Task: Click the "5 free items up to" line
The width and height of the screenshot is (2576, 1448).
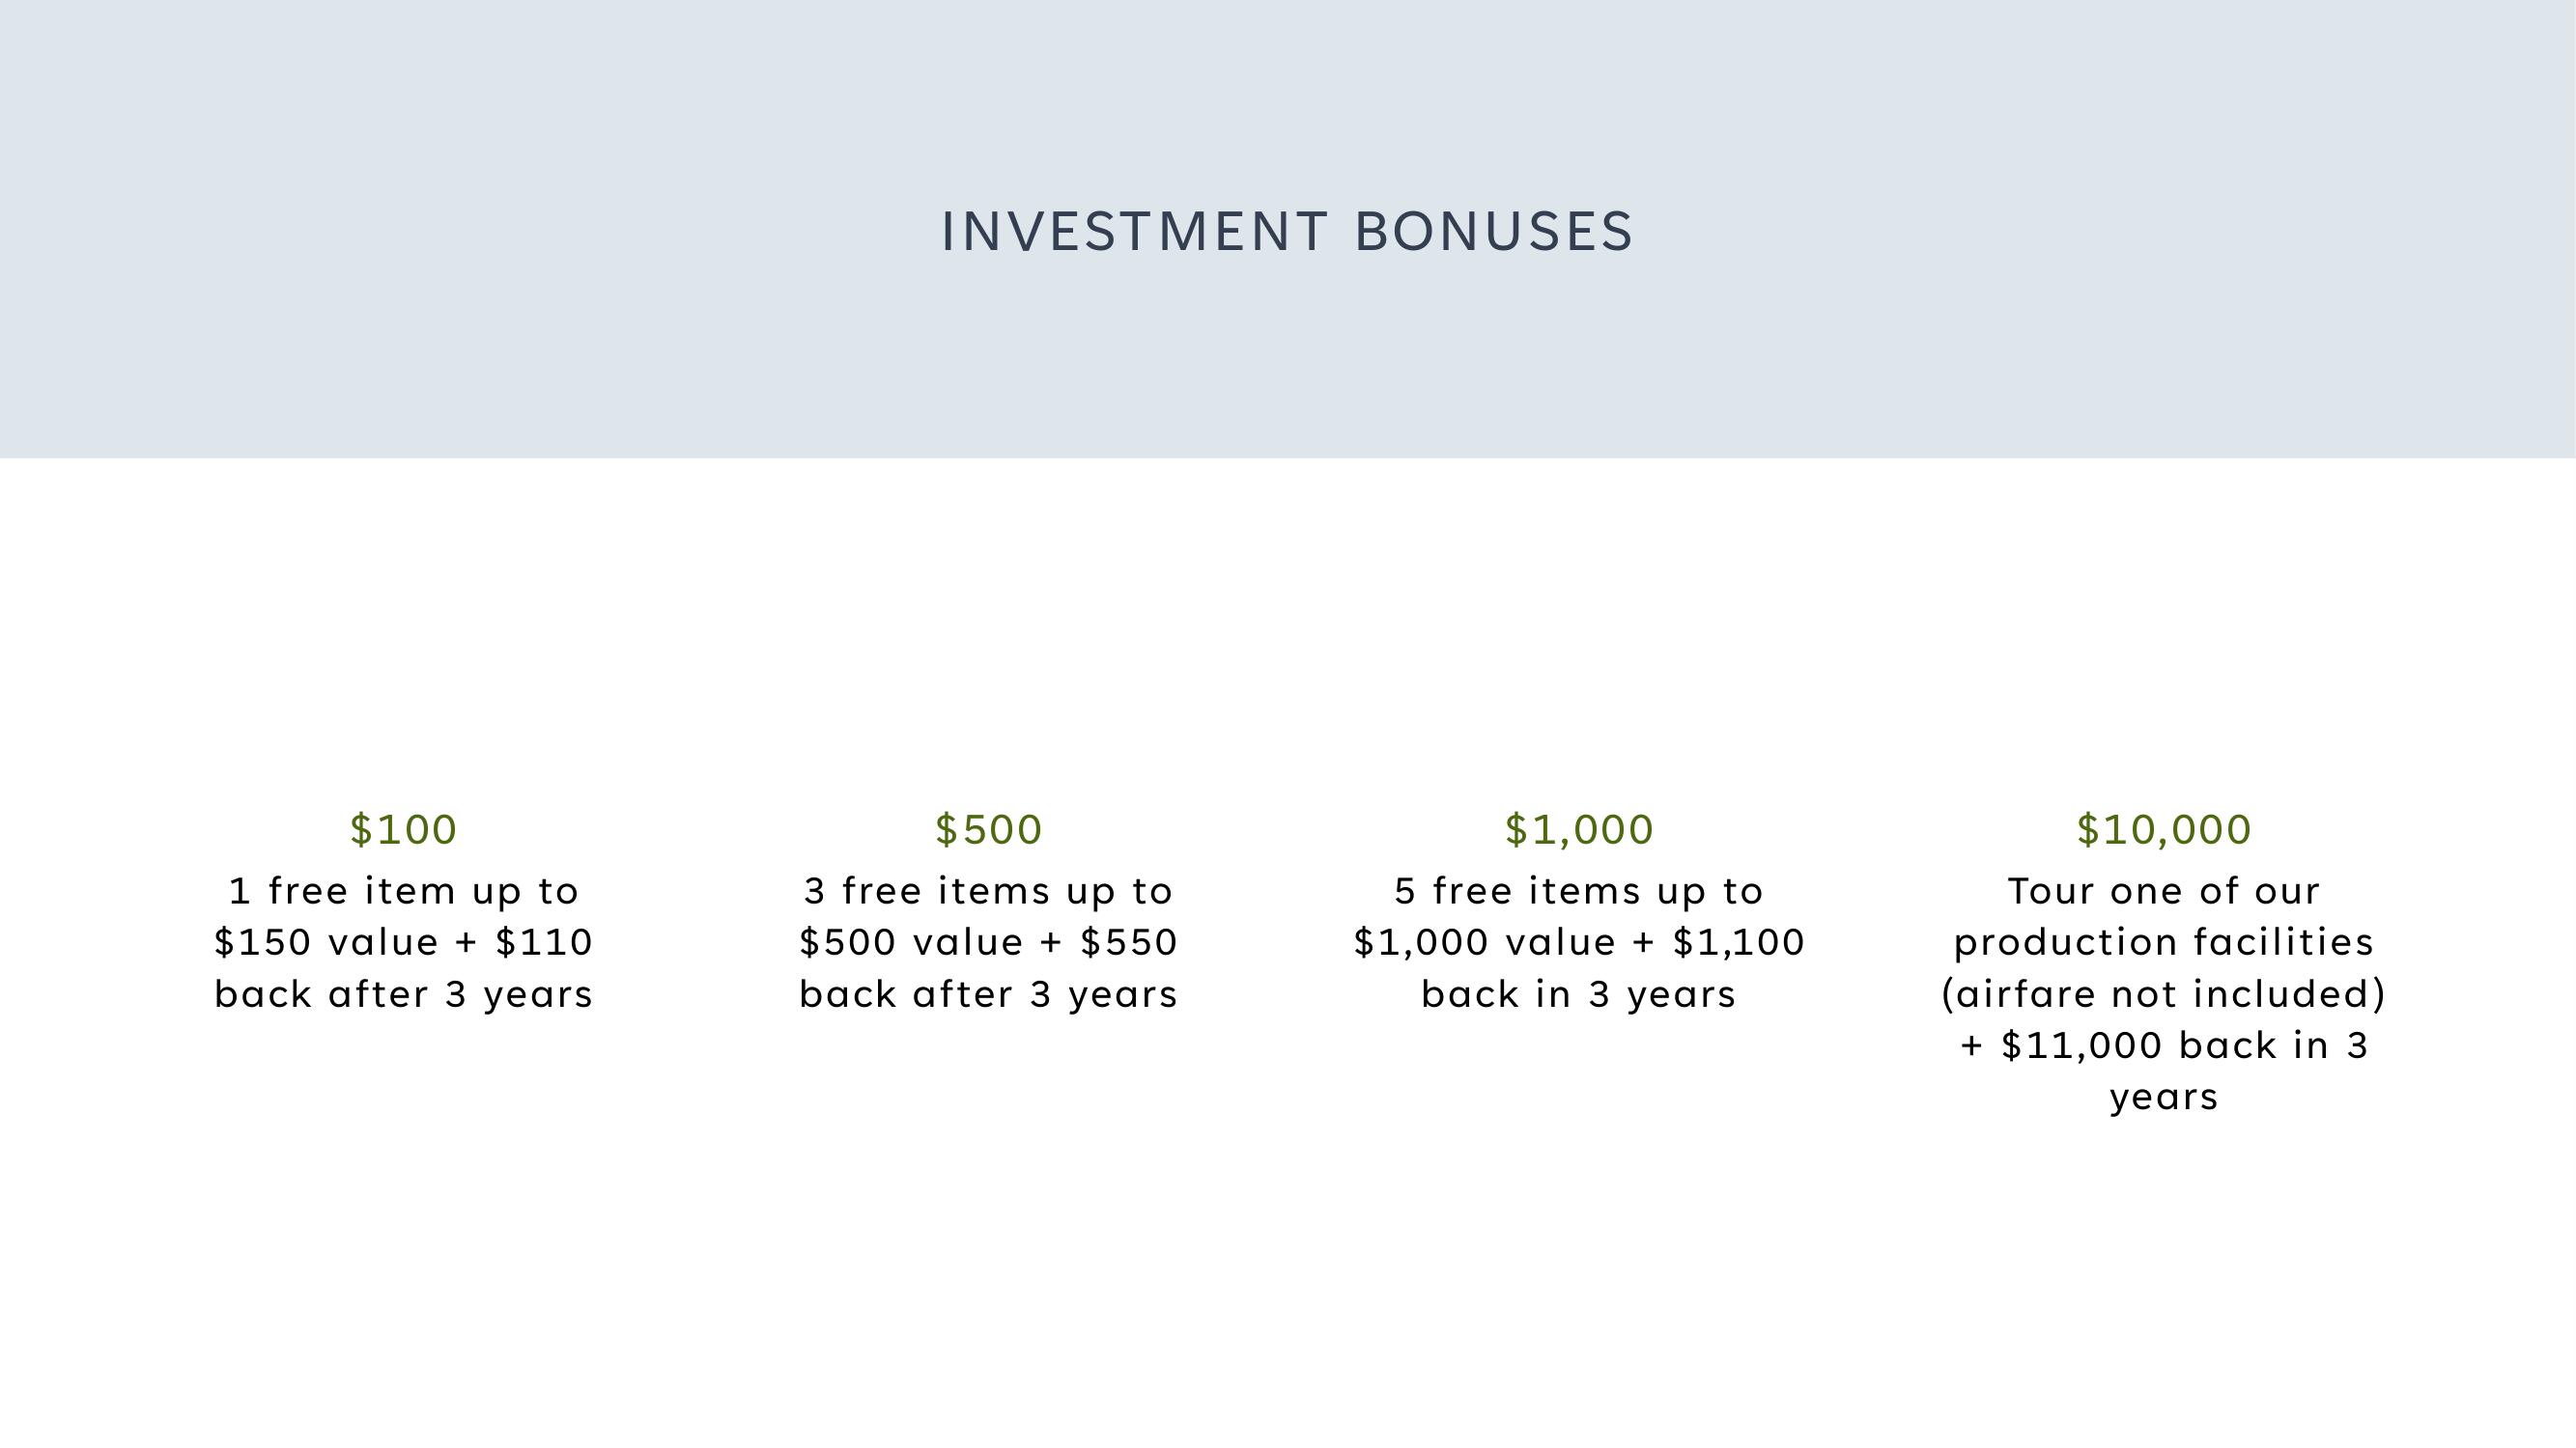Action: click(1579, 891)
